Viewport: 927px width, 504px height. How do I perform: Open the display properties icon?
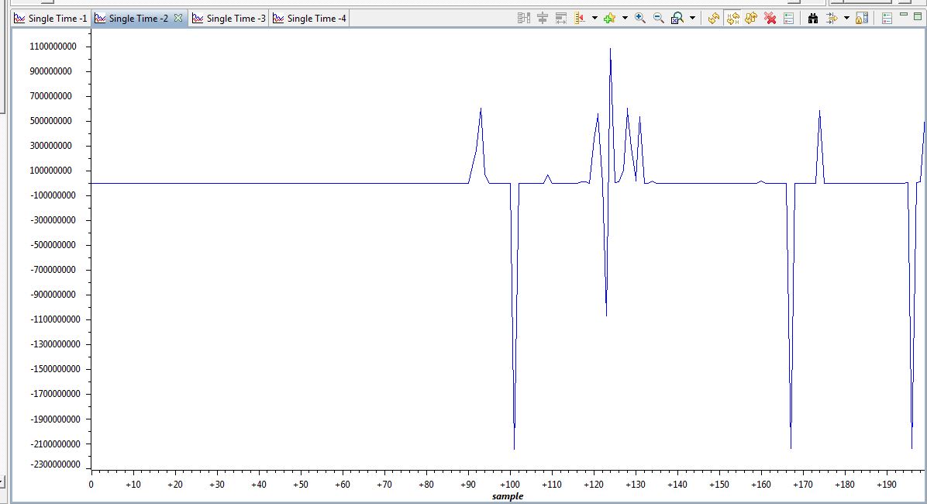pyautogui.click(x=788, y=18)
